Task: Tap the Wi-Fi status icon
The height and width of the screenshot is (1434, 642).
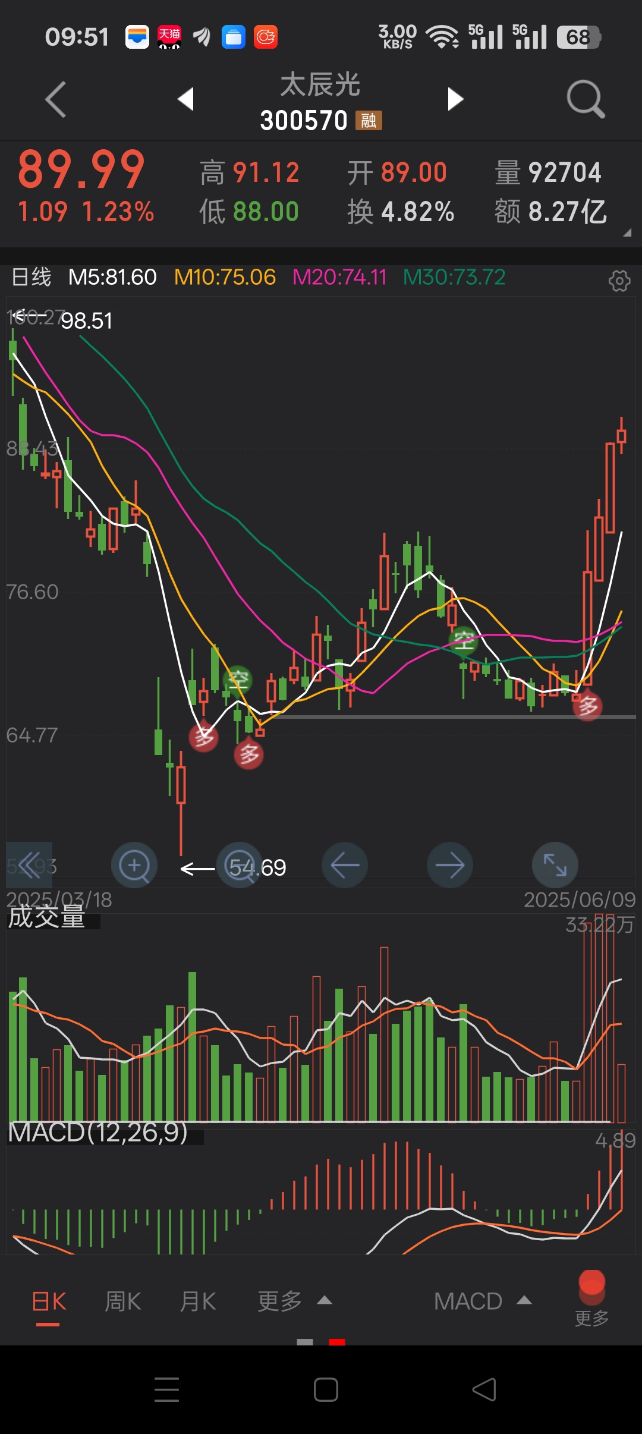Action: (443, 37)
